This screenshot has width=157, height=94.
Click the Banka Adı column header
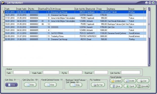91,9
